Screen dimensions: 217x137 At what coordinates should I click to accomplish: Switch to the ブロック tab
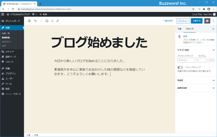[190, 29]
